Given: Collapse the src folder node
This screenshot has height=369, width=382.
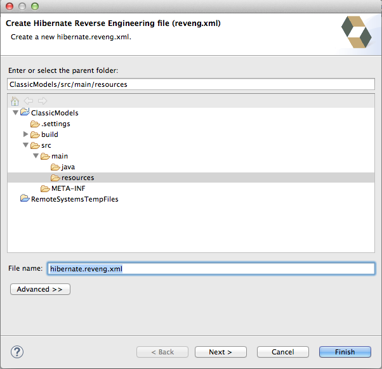Looking at the screenshot, I should point(25,145).
